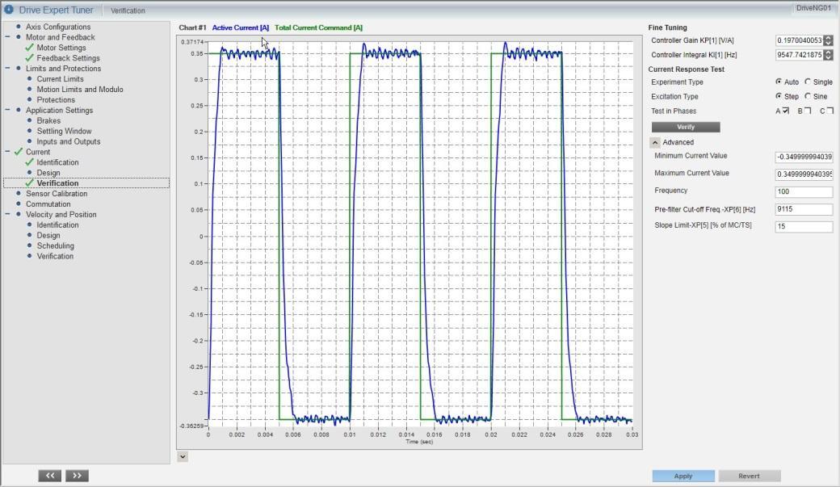Go to next step with >> button
This screenshot has width=840, height=487.
coord(78,476)
